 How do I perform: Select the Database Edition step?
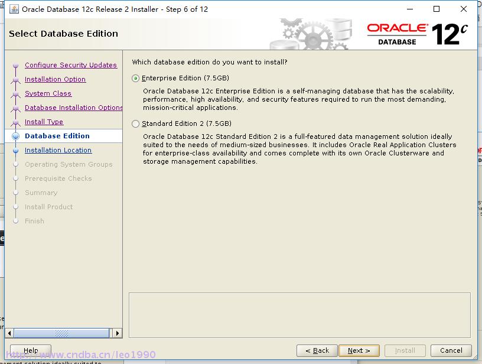(x=57, y=136)
